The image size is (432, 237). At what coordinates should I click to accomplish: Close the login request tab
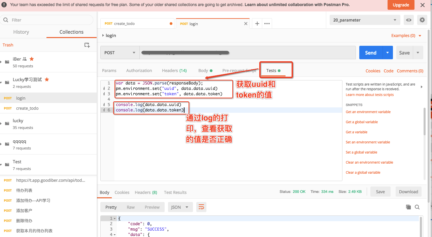245,24
